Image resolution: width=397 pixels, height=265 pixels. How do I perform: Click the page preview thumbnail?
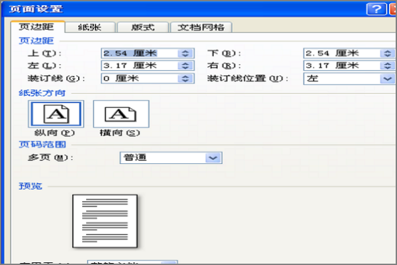pos(105,221)
